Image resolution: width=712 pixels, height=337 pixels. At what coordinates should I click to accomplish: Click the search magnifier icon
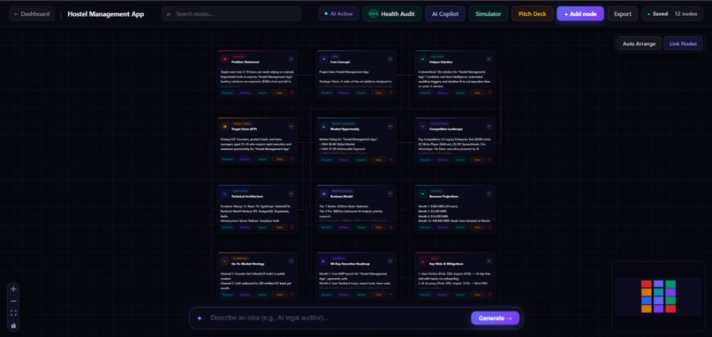169,14
